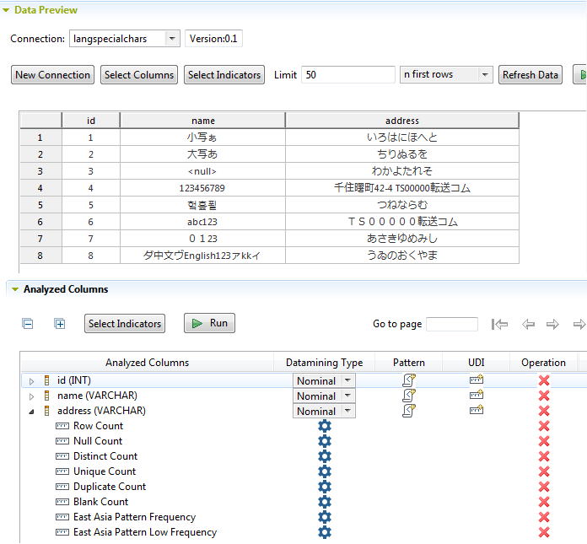Remove the Null Count indicator
Screen dimensions: 587x544
click(544, 441)
